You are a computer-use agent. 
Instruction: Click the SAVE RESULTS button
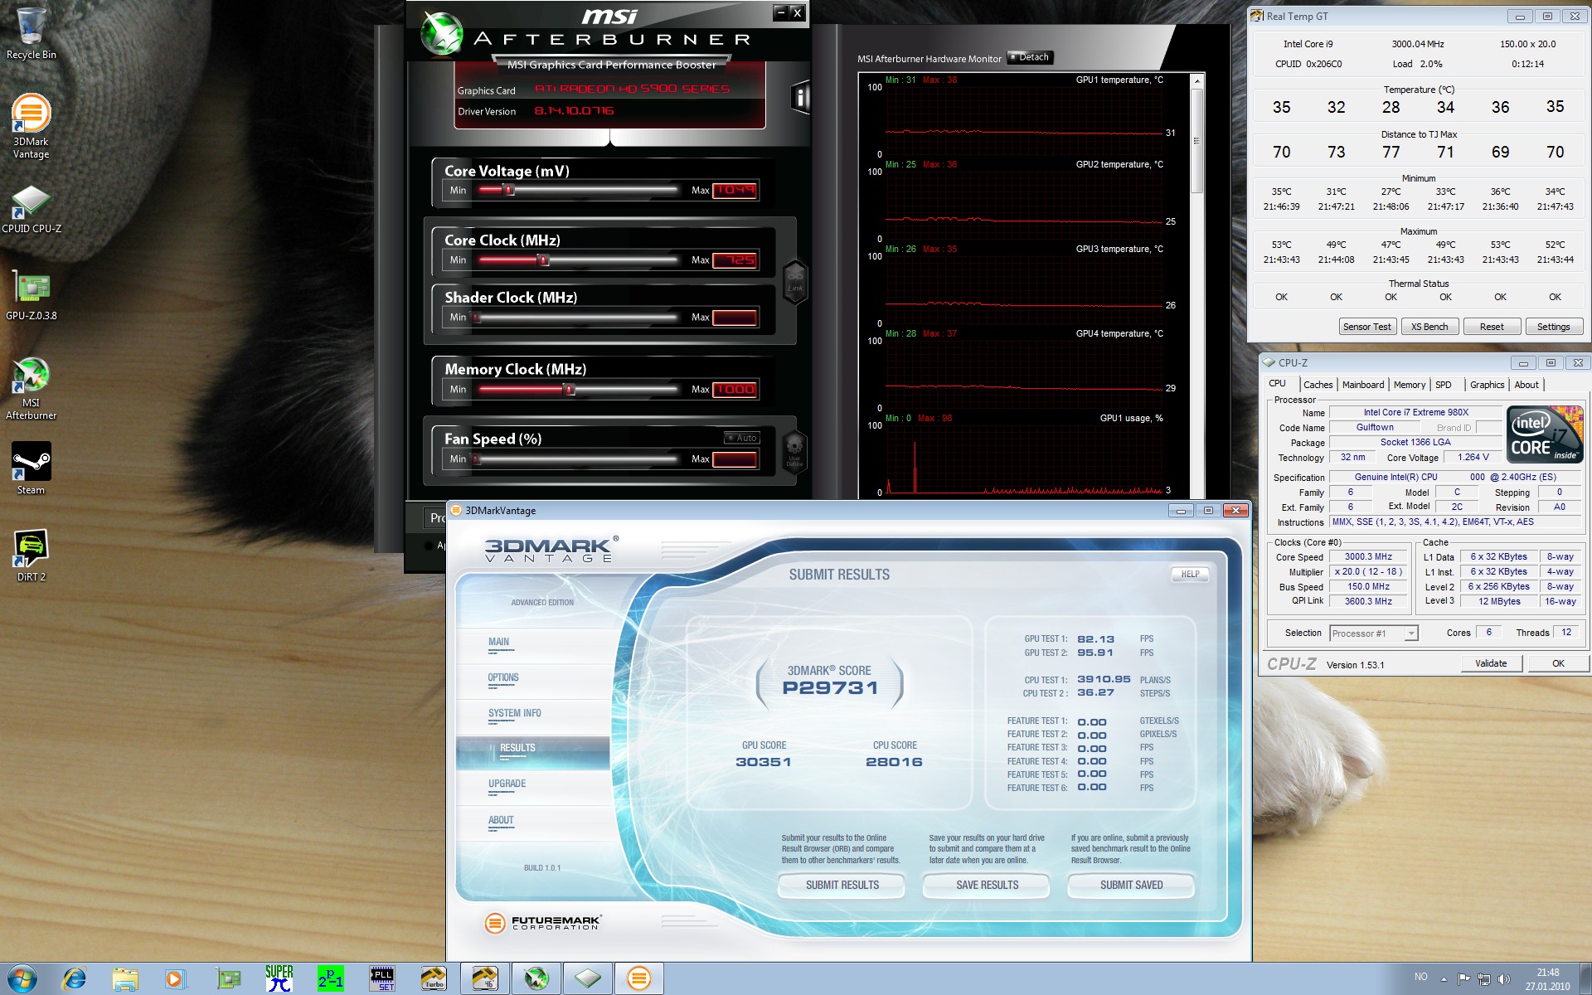coord(987,886)
